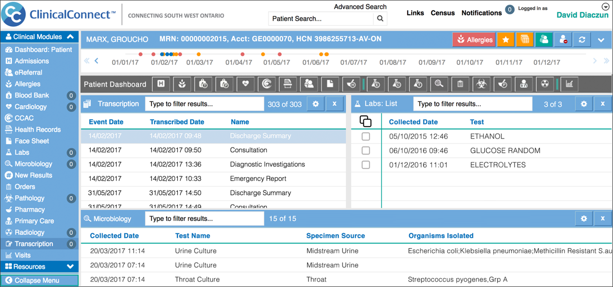
Task: Click the orange star favorite button
Action: 506,40
